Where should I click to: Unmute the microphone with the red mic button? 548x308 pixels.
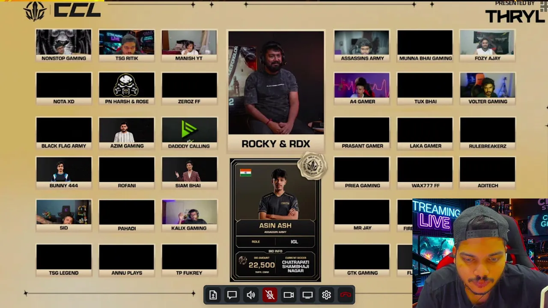pyautogui.click(x=270, y=295)
